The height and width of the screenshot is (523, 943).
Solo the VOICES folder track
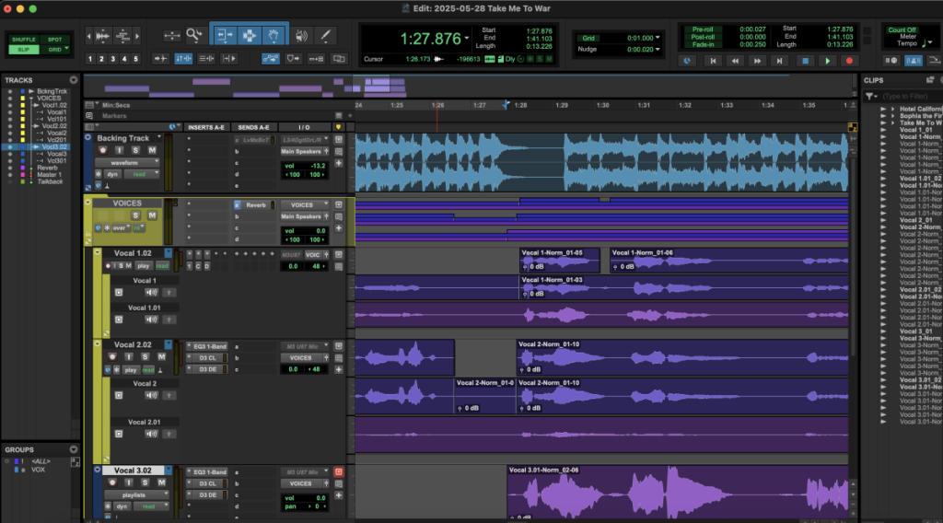[137, 215]
